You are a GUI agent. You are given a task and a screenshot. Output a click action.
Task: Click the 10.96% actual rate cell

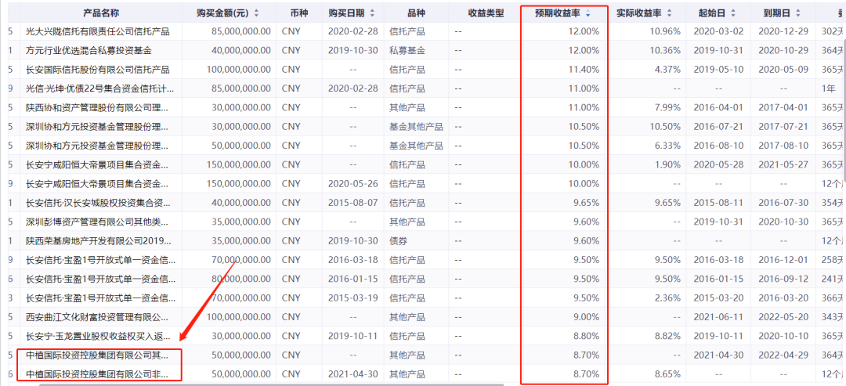(x=665, y=32)
